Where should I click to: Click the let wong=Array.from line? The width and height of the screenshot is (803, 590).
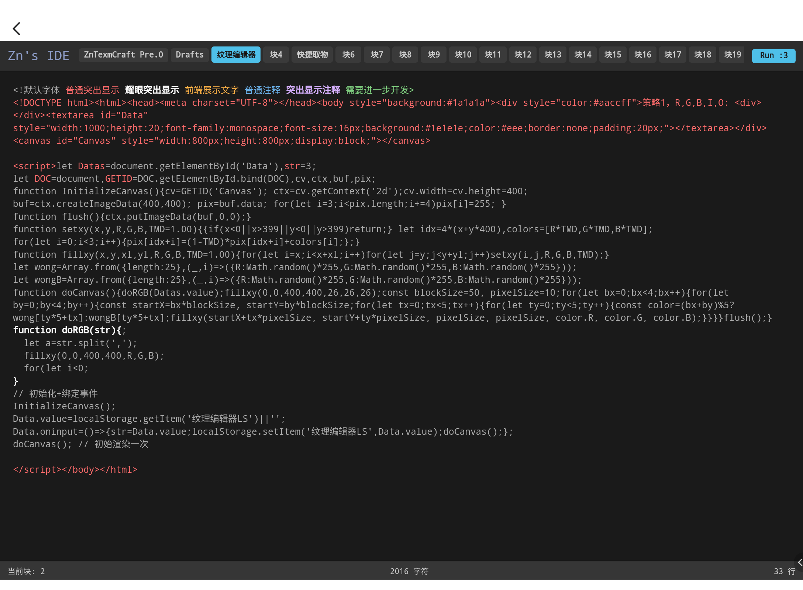point(294,267)
